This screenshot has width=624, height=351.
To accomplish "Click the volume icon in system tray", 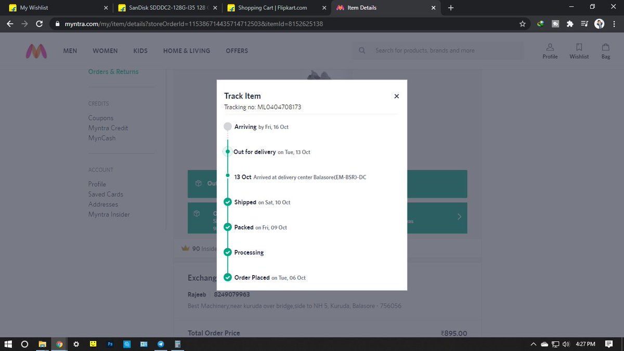I will 566,344.
